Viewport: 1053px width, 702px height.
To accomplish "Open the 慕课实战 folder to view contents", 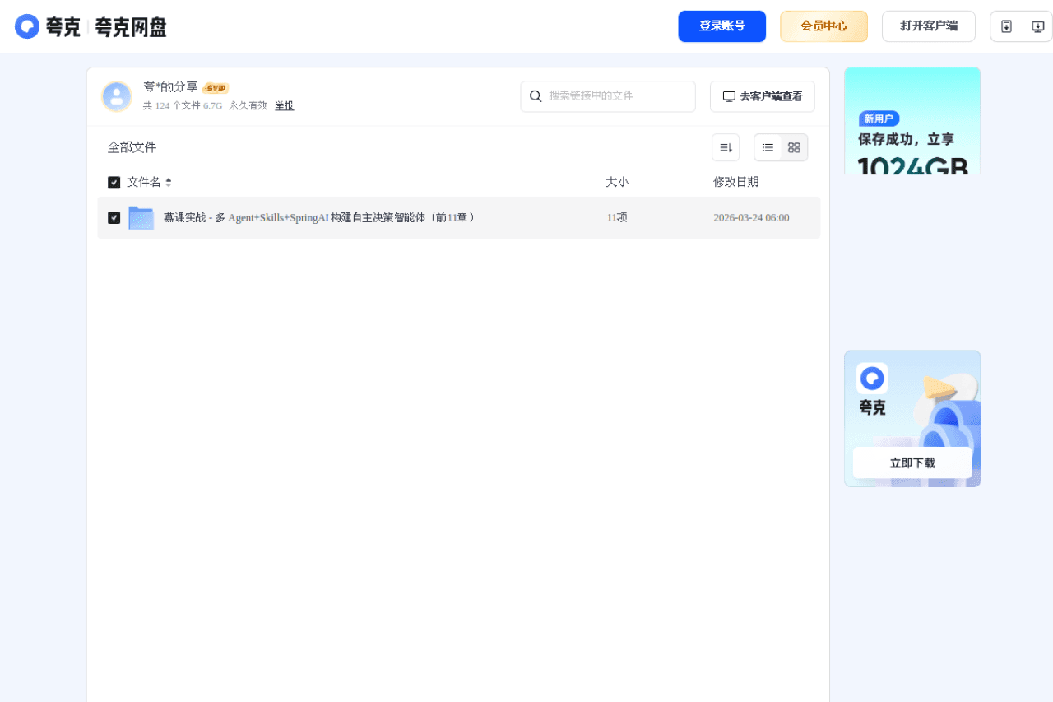I will tap(321, 217).
